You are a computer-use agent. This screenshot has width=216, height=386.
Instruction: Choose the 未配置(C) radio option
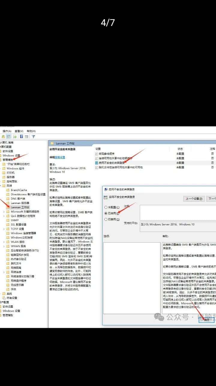(112, 207)
